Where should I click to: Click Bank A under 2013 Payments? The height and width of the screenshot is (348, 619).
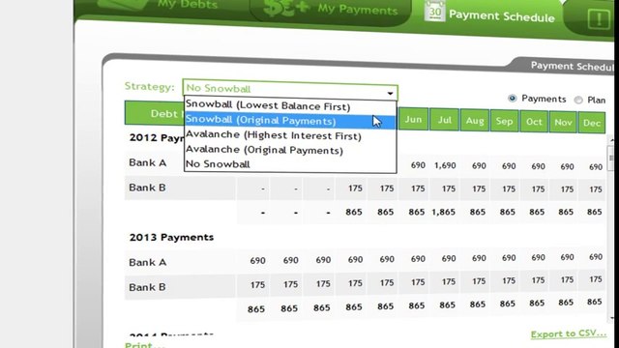pyautogui.click(x=147, y=262)
